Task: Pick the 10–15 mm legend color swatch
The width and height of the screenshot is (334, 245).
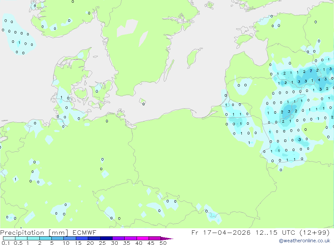Action: pyautogui.click(x=70, y=238)
